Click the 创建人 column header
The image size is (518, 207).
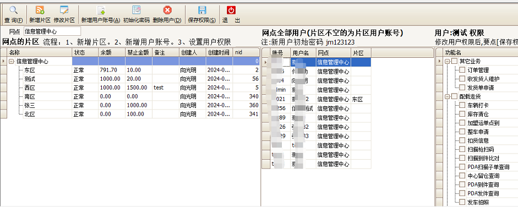coord(193,52)
